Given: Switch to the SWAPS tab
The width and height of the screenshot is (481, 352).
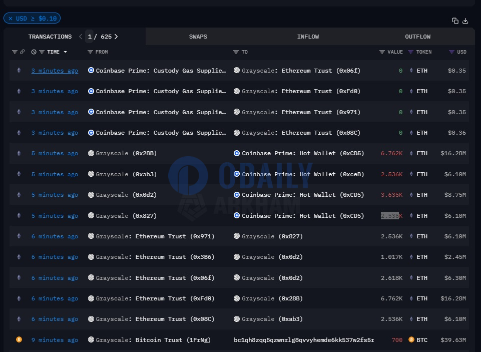Looking at the screenshot, I should [x=198, y=37].
